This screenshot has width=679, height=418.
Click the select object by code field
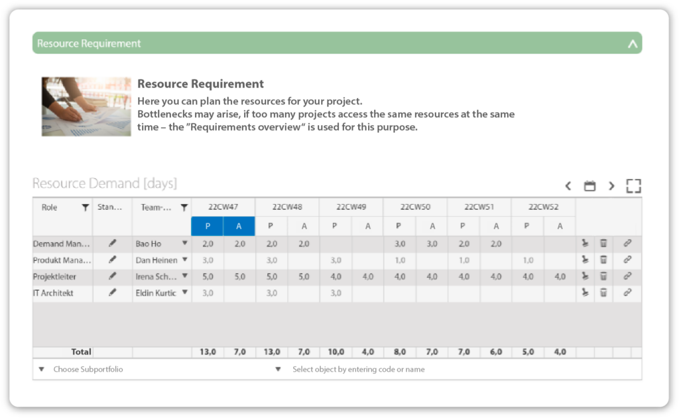tap(358, 370)
